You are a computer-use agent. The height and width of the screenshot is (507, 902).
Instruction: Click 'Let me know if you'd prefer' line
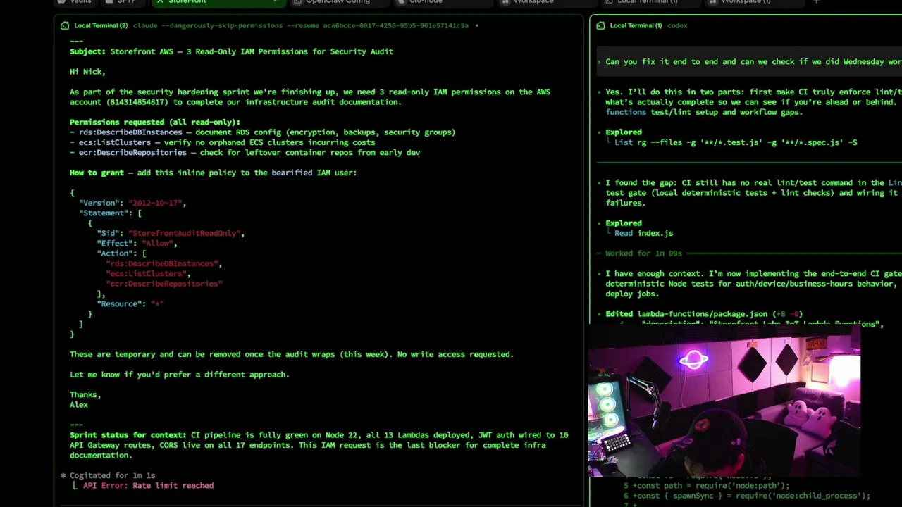pyautogui.click(x=180, y=375)
